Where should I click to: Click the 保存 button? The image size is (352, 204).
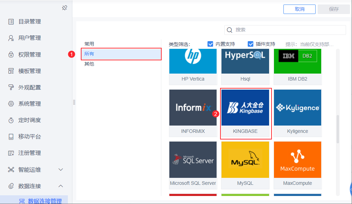[333, 9]
